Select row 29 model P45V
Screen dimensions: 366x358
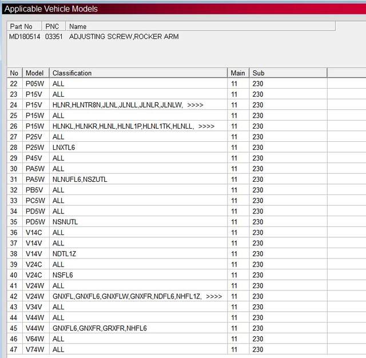tap(34, 158)
